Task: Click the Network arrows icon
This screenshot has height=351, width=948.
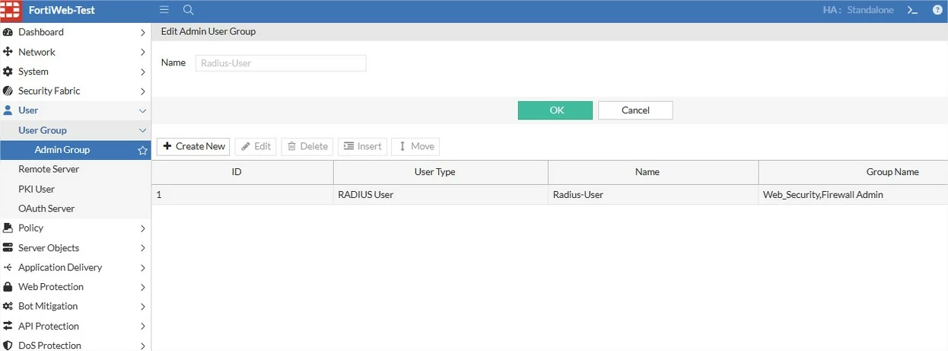Action: point(8,52)
